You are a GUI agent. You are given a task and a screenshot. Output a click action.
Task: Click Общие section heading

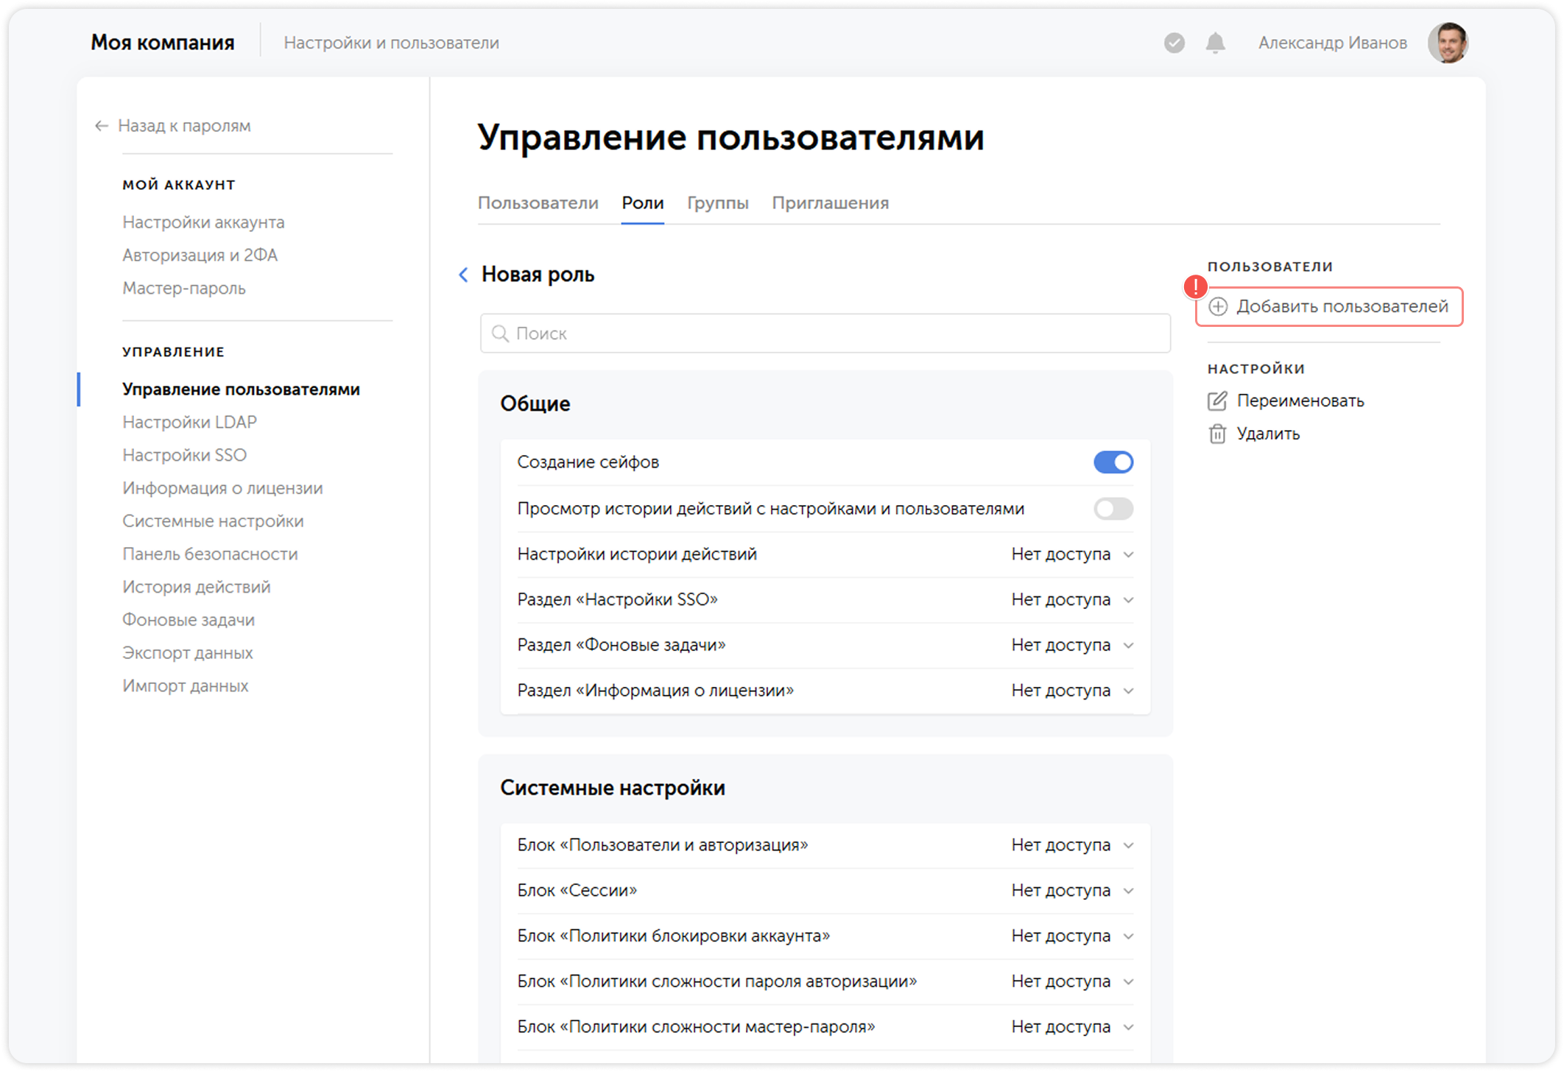(535, 403)
